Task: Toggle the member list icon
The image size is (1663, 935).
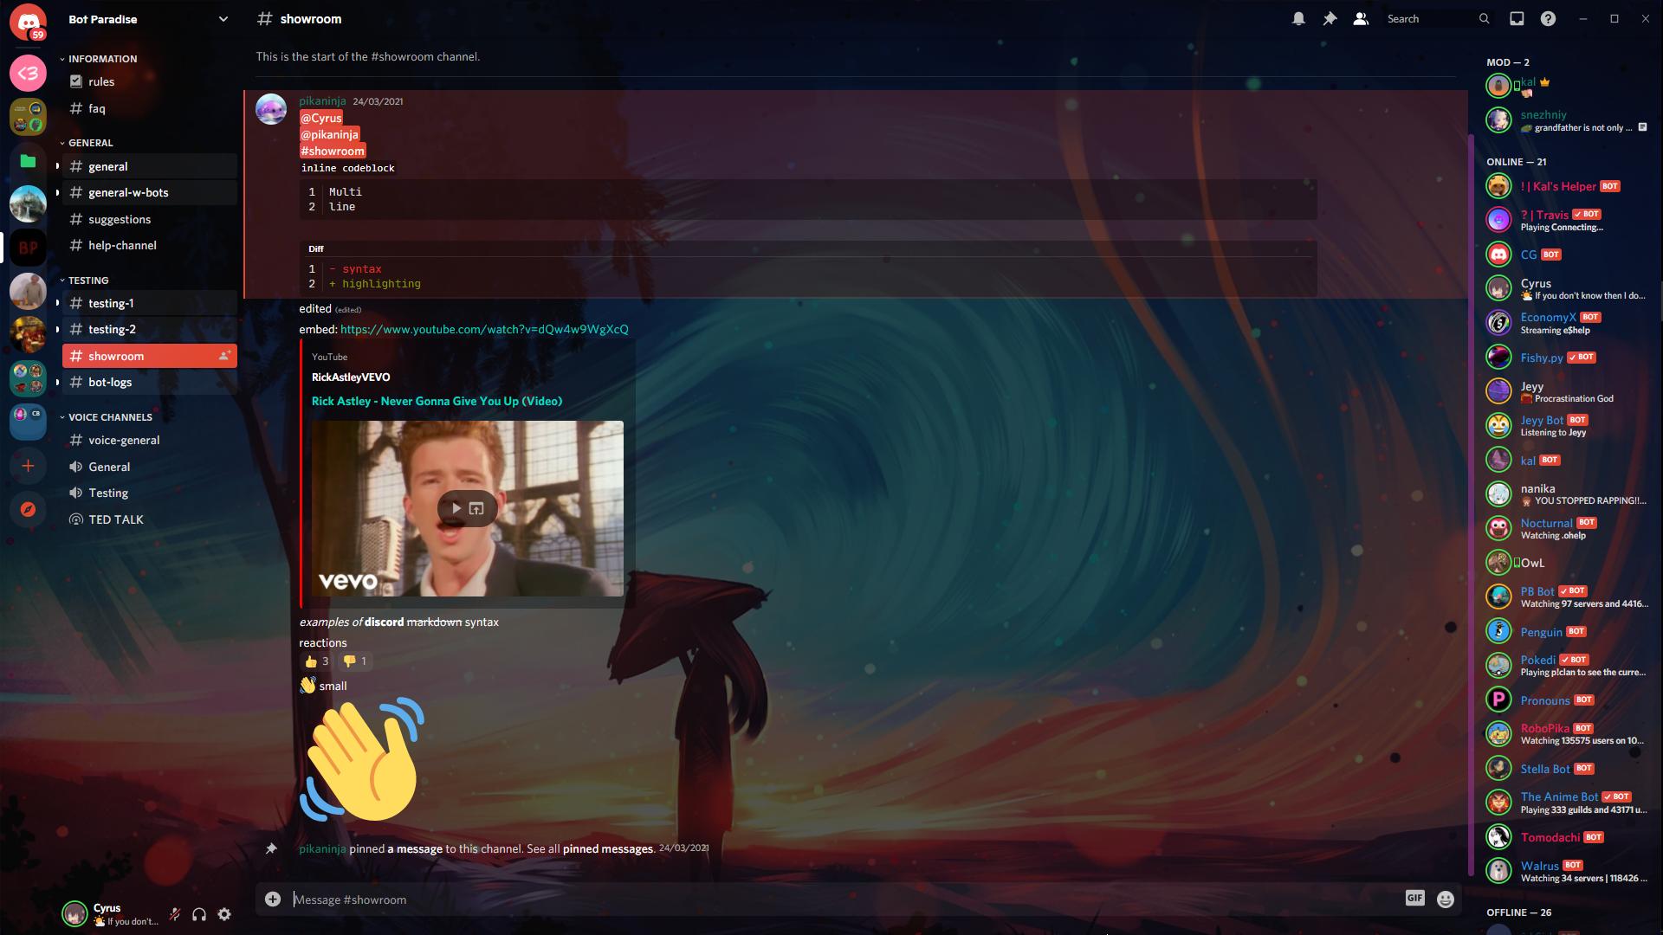Action: coord(1361,18)
